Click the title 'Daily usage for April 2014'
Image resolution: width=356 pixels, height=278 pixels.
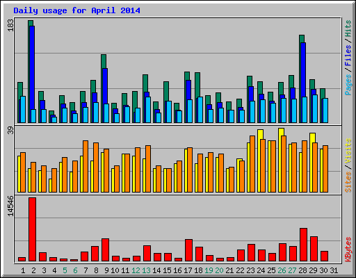click(76, 11)
